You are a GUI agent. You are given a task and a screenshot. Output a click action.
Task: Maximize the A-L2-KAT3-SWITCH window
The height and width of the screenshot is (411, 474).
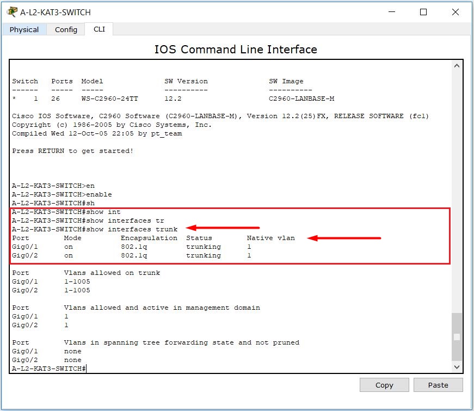(423, 12)
